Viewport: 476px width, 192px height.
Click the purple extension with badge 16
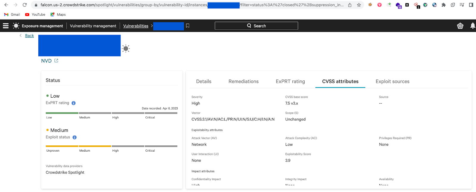(x=398, y=5)
